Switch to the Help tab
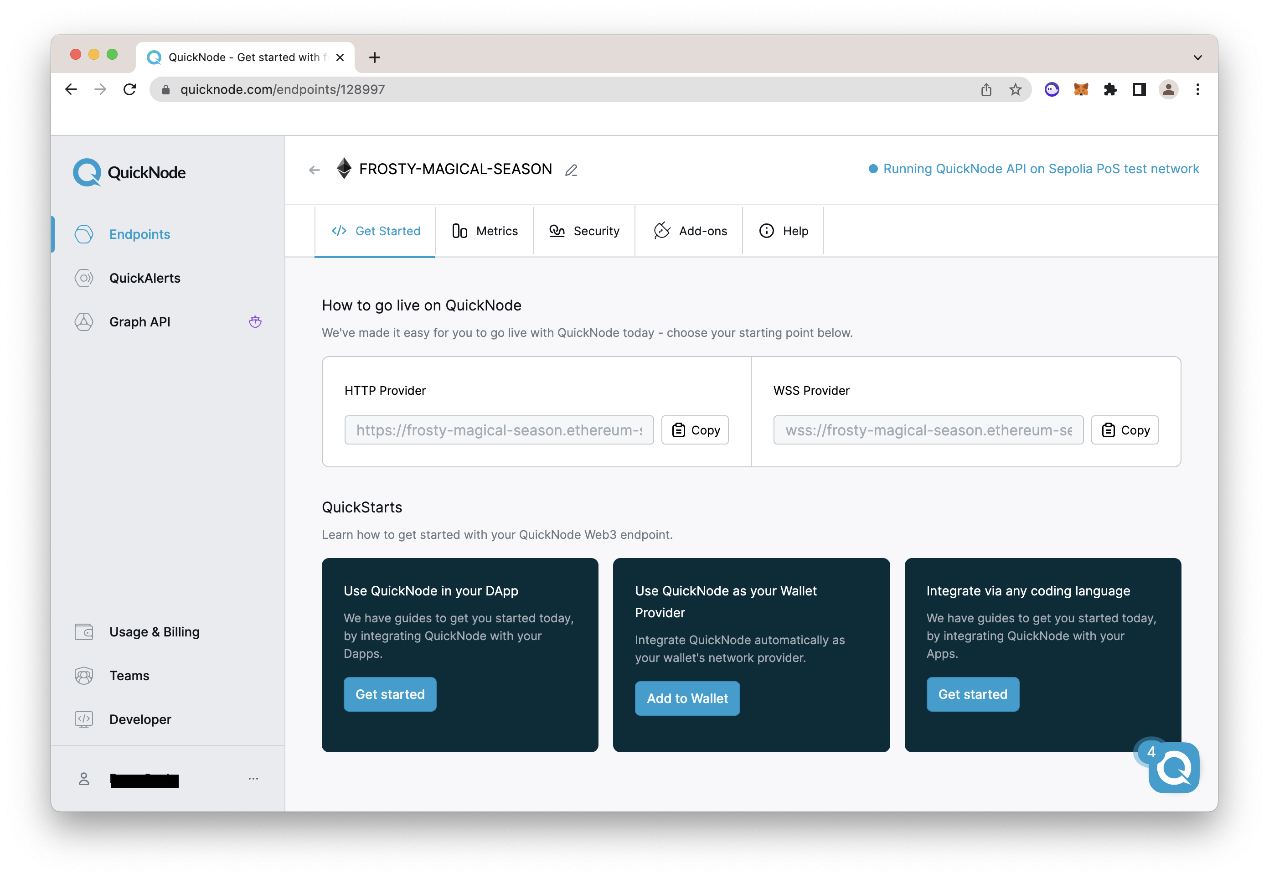 (784, 231)
